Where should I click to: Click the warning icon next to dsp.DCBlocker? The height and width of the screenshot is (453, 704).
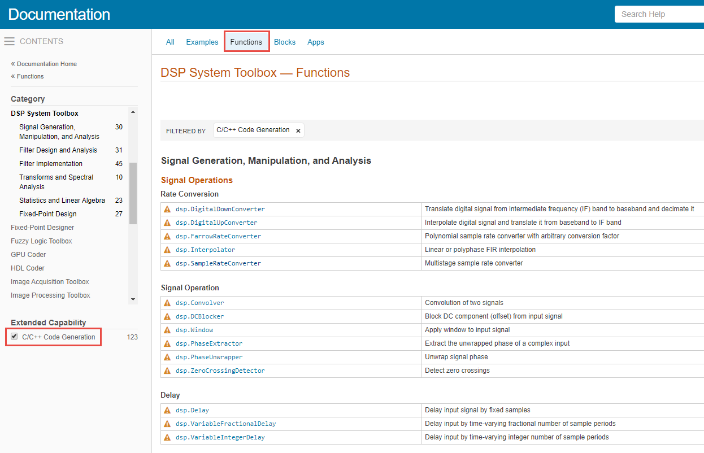pos(167,316)
